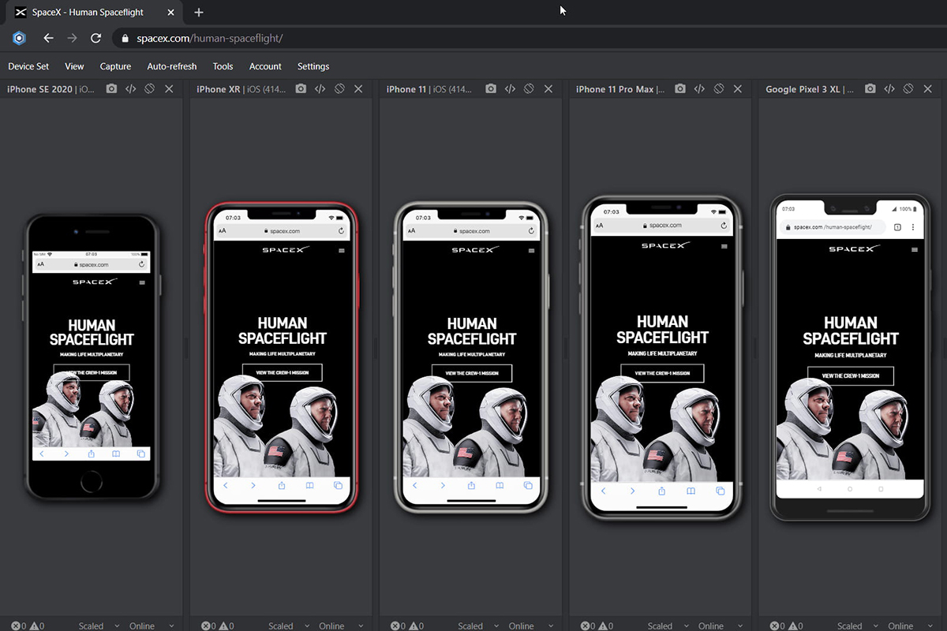Click View the Crew-1 Mission on iPhone XR
Image resolution: width=947 pixels, height=631 pixels.
click(282, 372)
